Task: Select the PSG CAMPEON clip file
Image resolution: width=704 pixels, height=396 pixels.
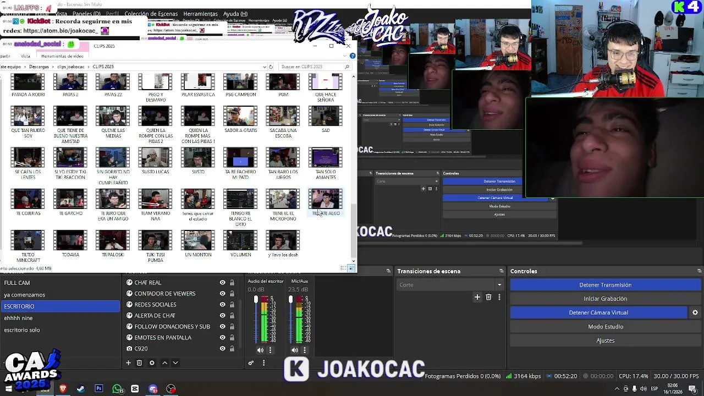Action: click(240, 86)
